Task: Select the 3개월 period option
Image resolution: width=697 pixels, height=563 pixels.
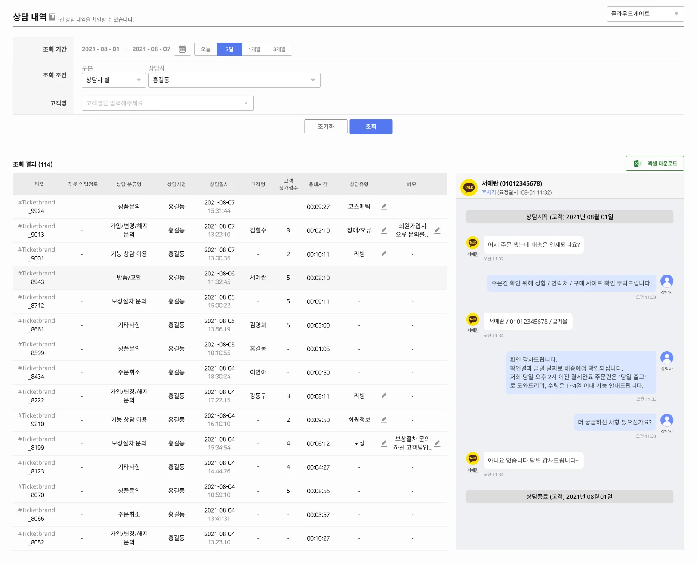Action: pyautogui.click(x=279, y=49)
